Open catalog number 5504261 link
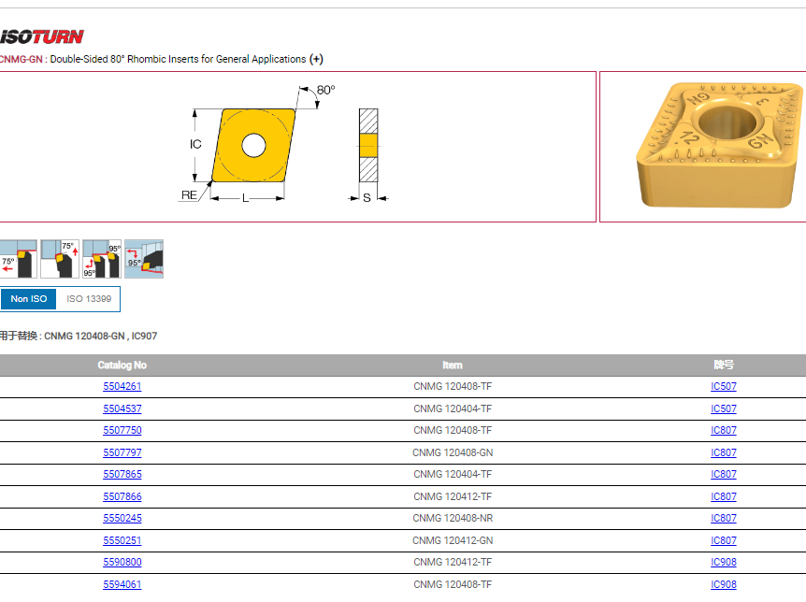Viewport: 806px width, 602px height. point(122,386)
